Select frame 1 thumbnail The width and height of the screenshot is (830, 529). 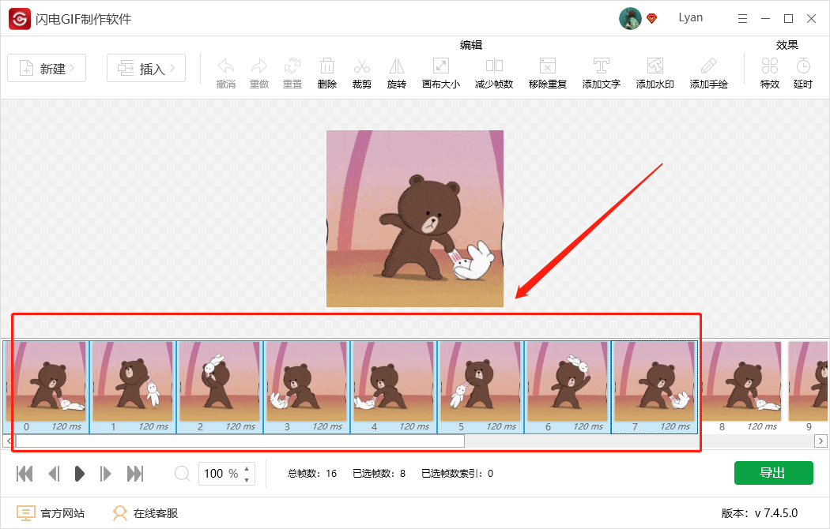pyautogui.click(x=133, y=387)
